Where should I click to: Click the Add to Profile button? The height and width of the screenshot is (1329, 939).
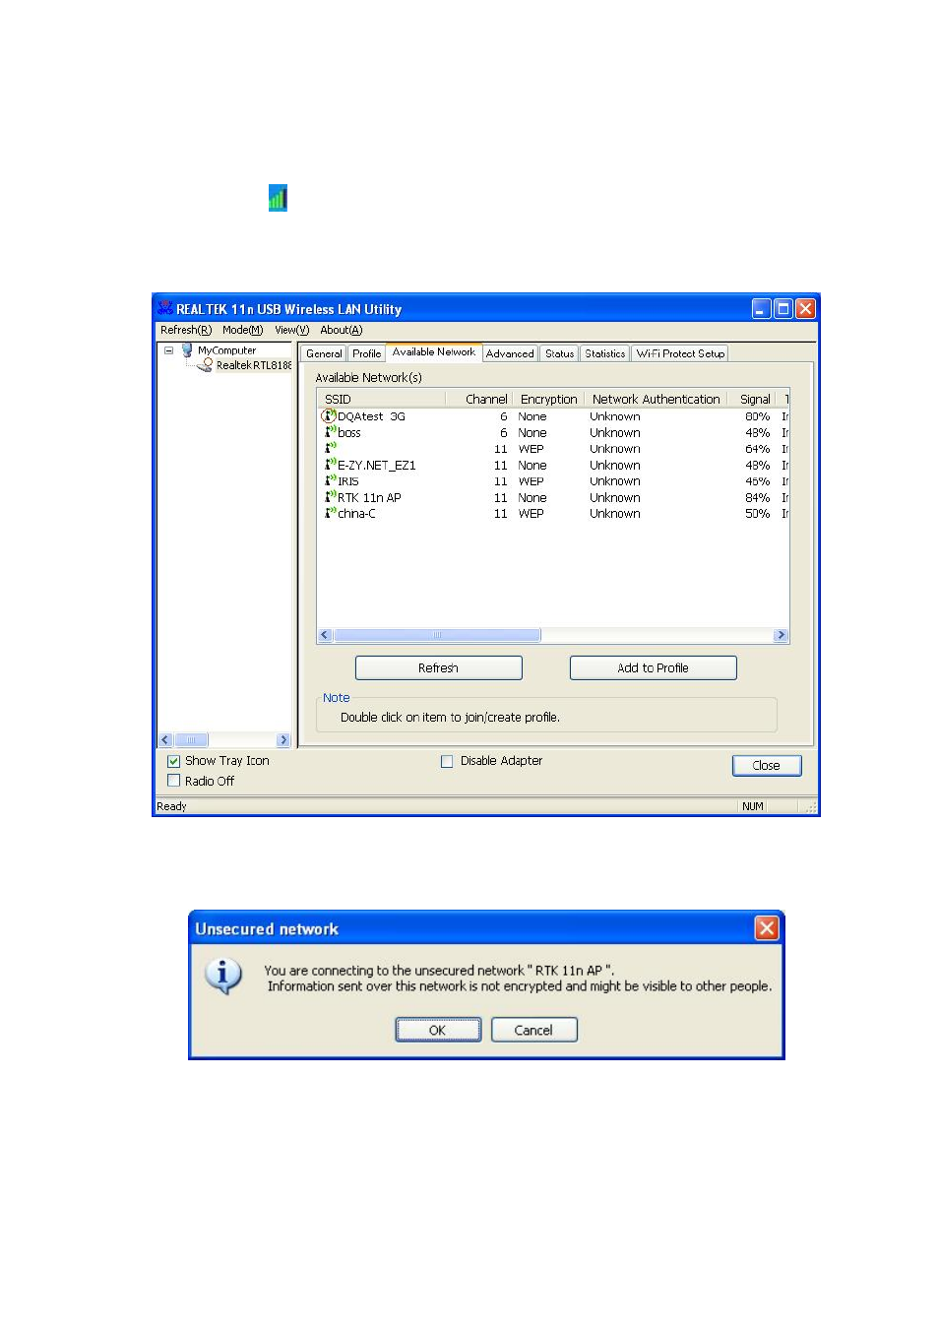[x=653, y=667]
